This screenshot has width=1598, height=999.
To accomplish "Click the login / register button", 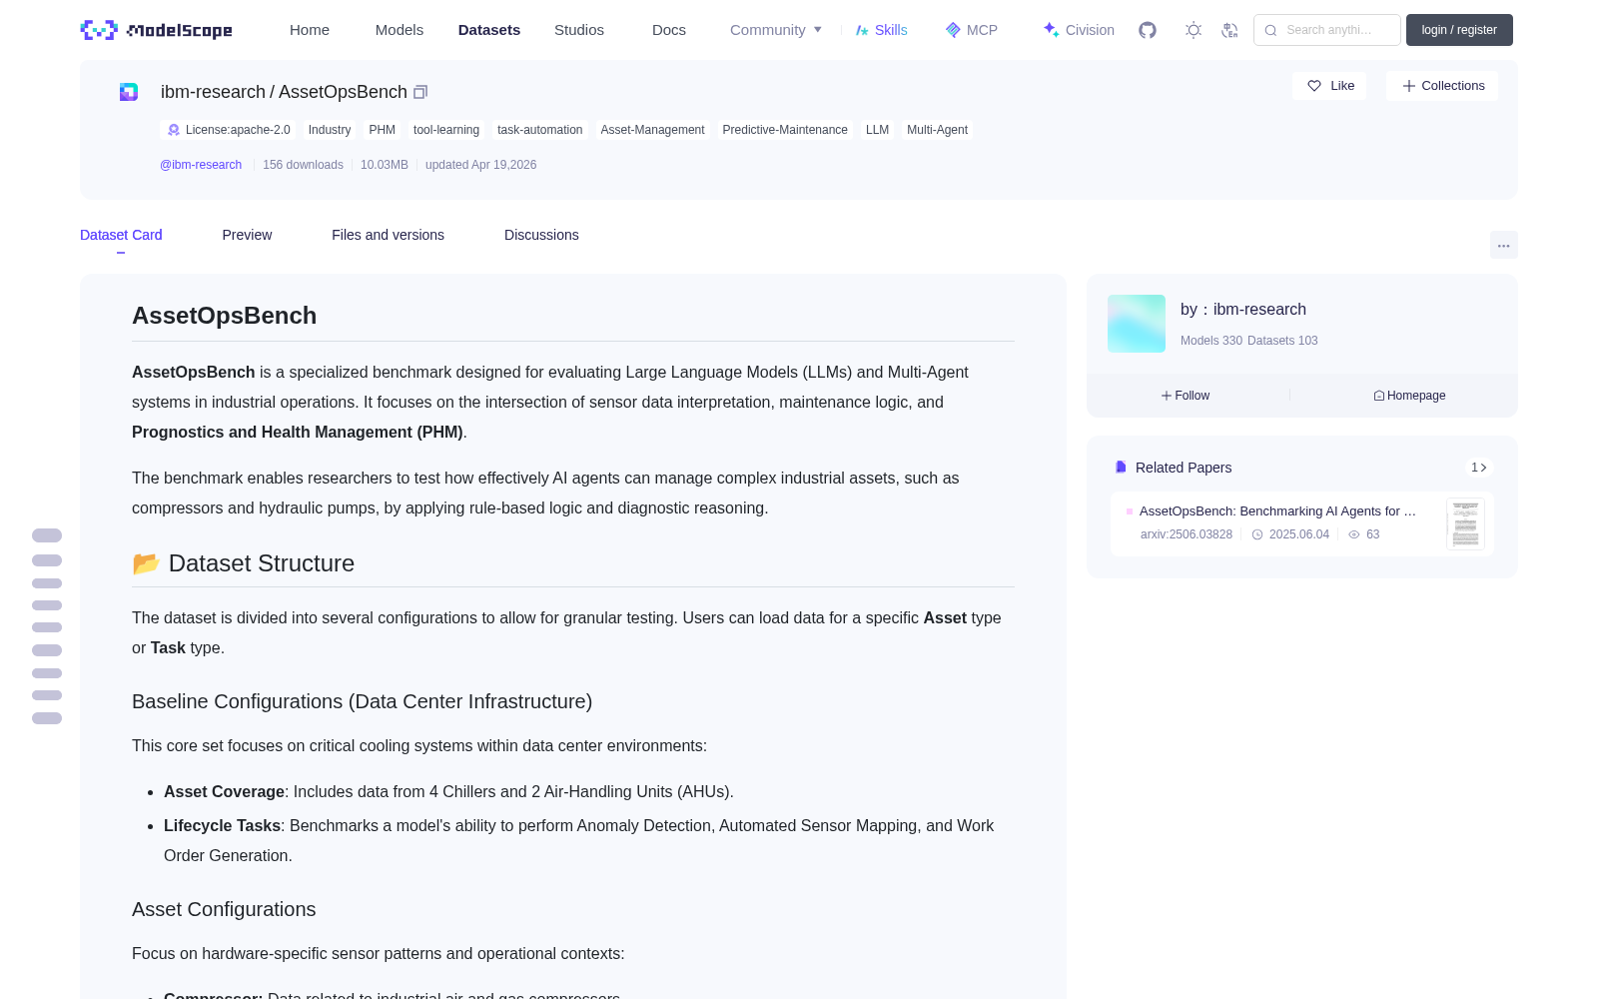I will (1459, 30).
